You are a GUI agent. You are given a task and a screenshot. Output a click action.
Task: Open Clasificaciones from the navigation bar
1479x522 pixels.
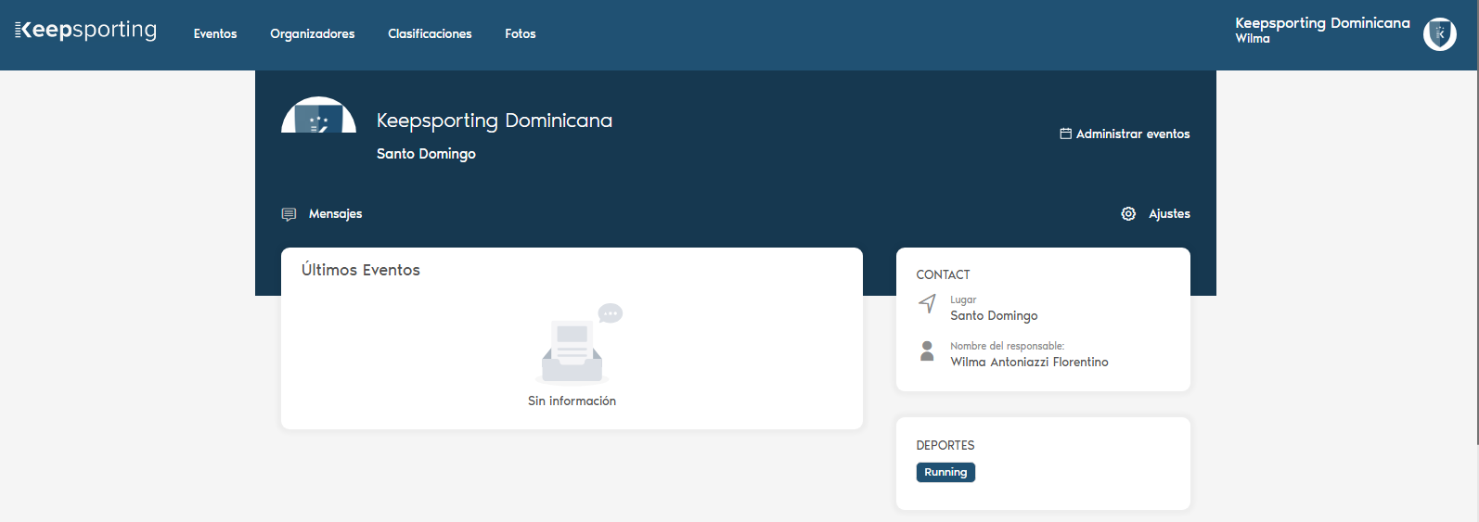tap(430, 34)
